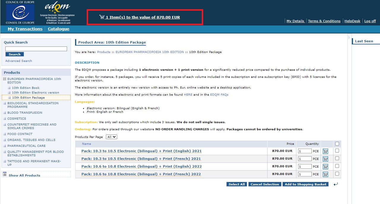The height and width of the screenshot is (204, 380).
Task: Click Cancel Selection button
Action: point(265,184)
